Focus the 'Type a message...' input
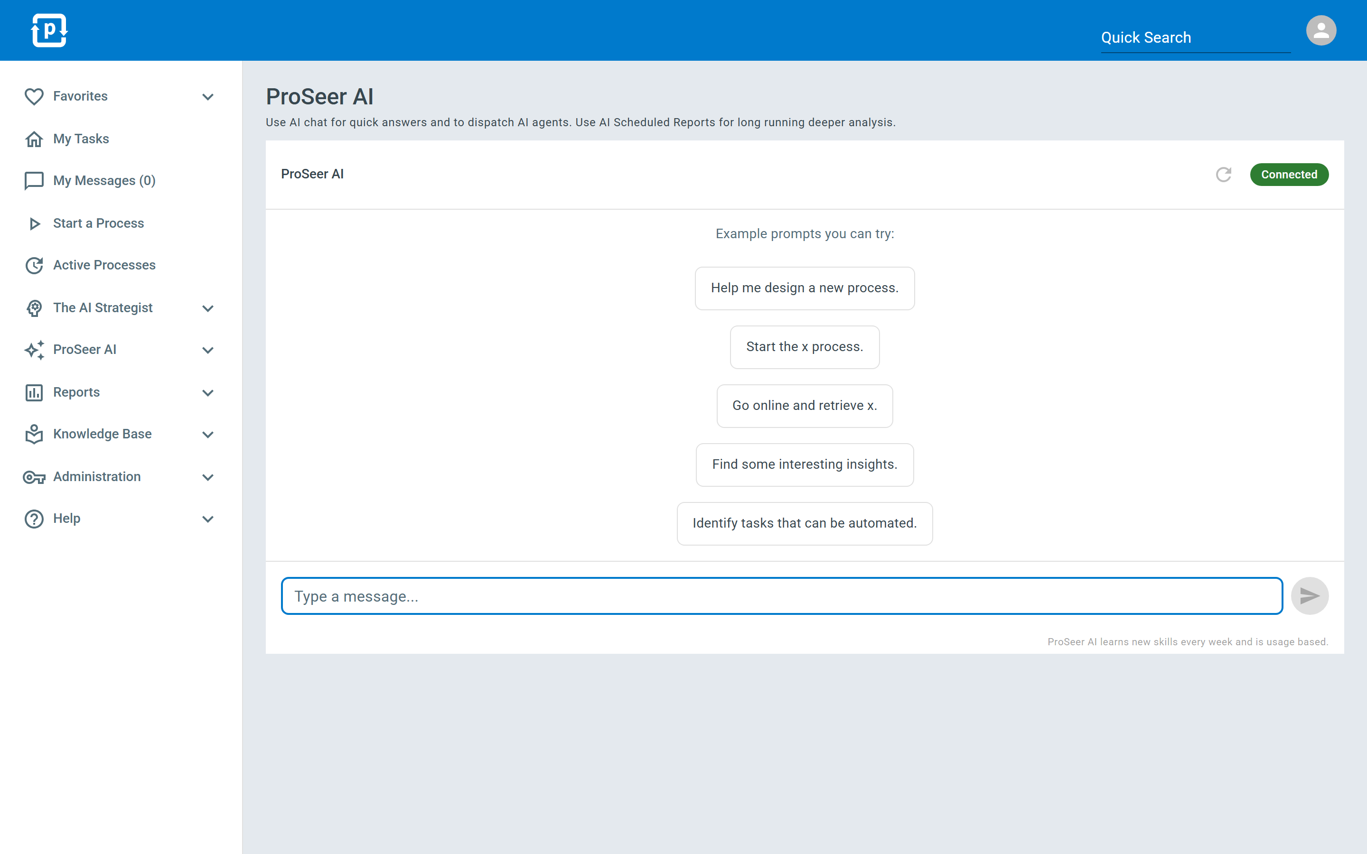 pos(782,596)
